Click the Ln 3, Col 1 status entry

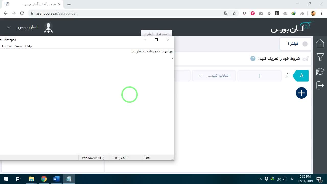pyautogui.click(x=121, y=158)
